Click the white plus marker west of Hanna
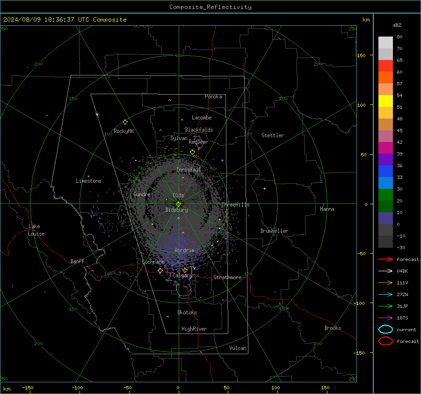 click(x=264, y=188)
